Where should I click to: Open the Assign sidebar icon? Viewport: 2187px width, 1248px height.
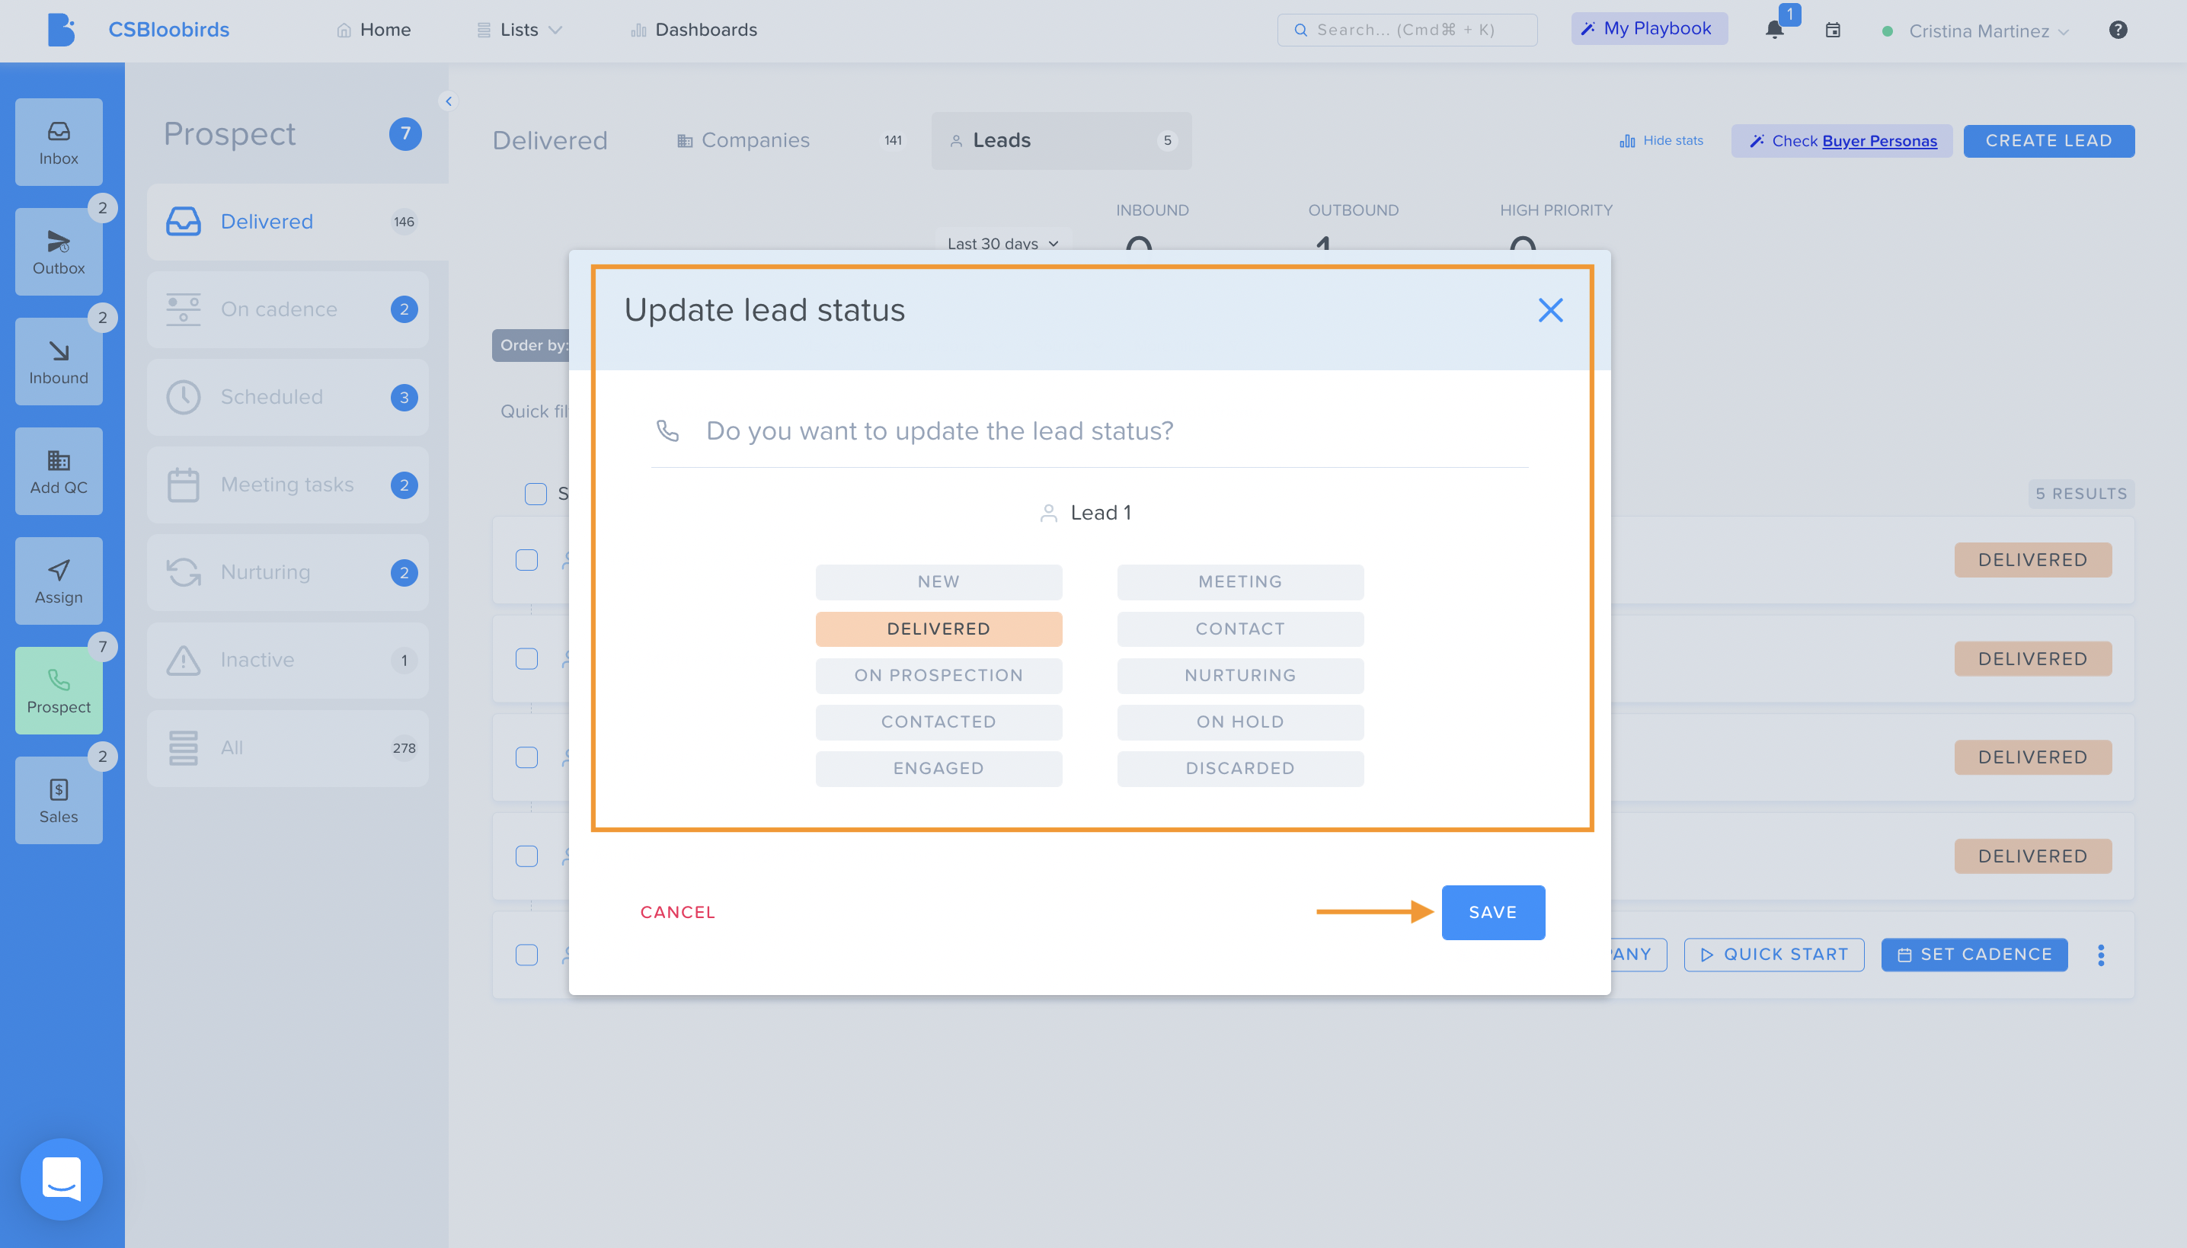tap(58, 581)
